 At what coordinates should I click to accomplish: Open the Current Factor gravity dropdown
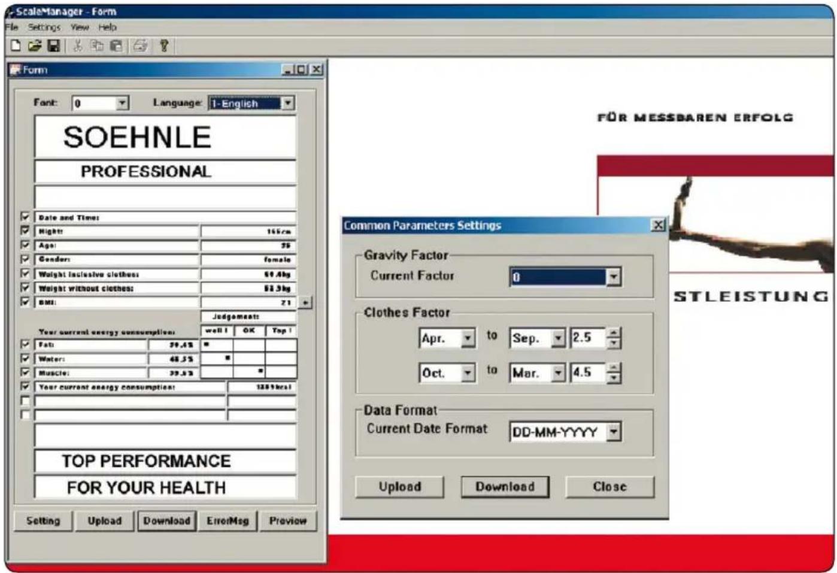(613, 277)
